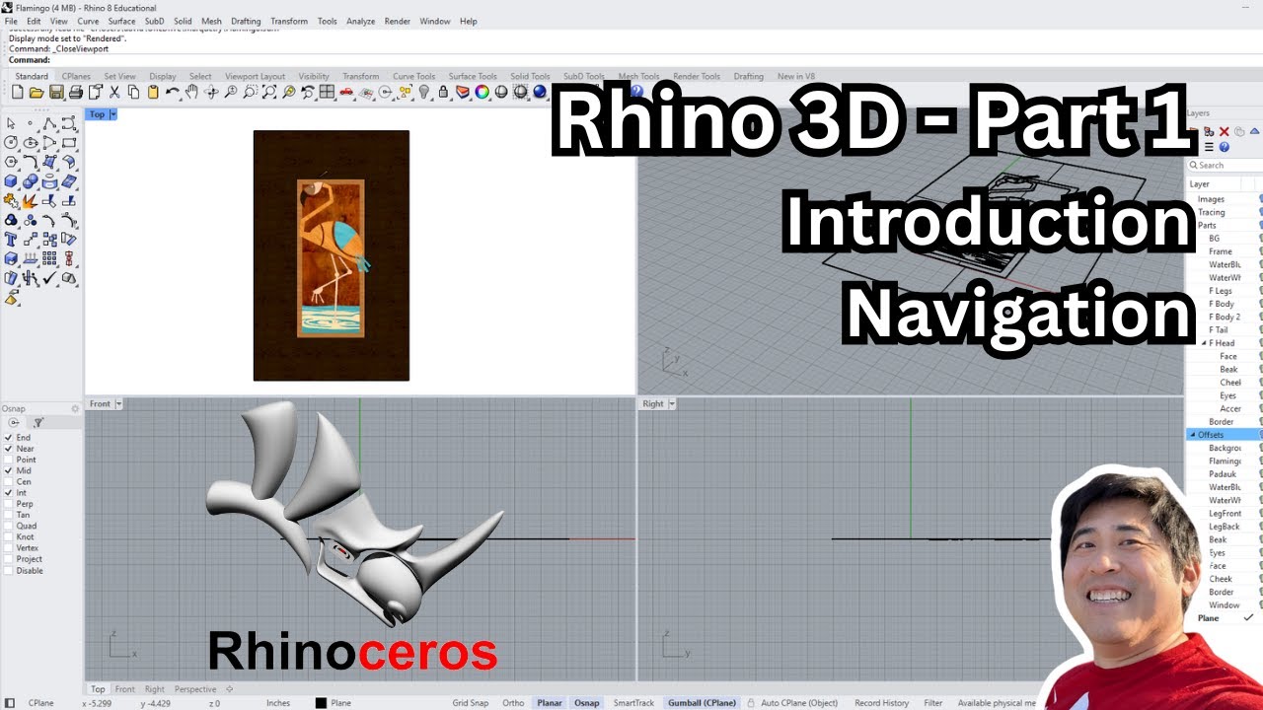Click the New file icon
Image resolution: width=1263 pixels, height=710 pixels.
[x=18, y=92]
